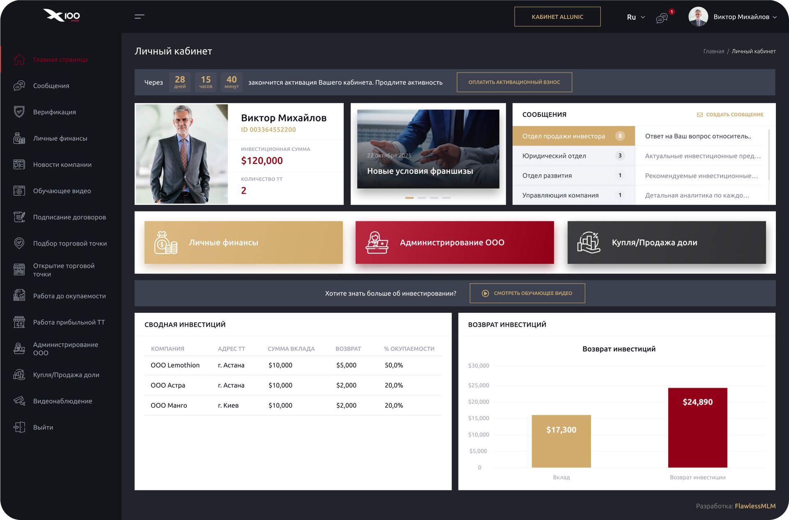Click the ОПЛАТИТЬ АКТИВАЦИОННЫЙ ВЗНОС button
This screenshot has height=520, width=789.
click(x=514, y=82)
